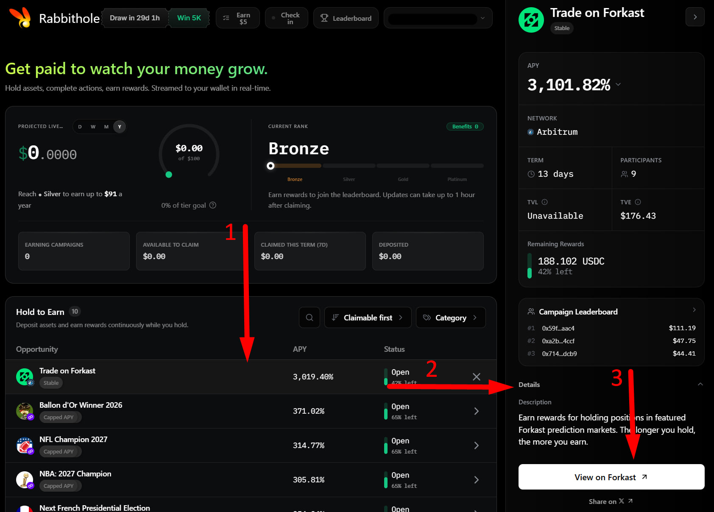Viewport: 714px width, 512px height.
Task: Click the Stable tag in Forkast row
Action: (51, 383)
